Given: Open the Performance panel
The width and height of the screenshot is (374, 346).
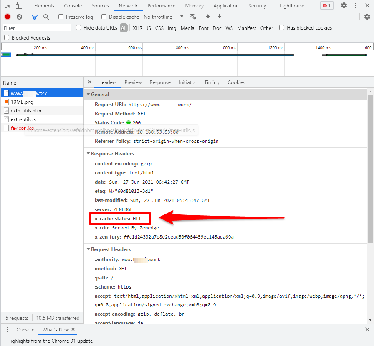Looking at the screenshot, I should click(x=162, y=6).
